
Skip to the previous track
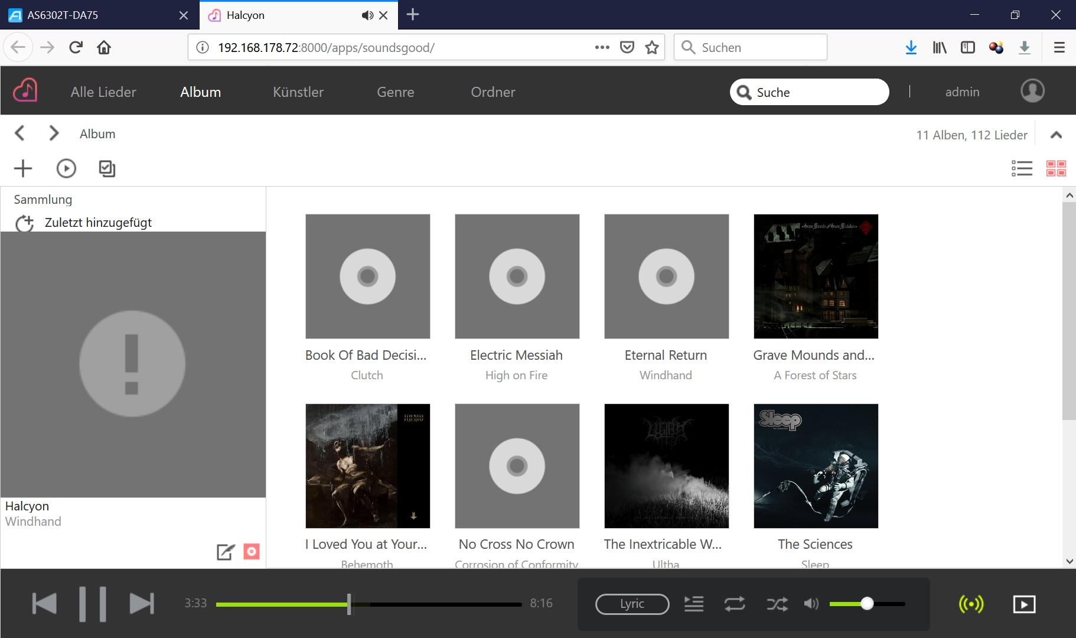tap(44, 604)
